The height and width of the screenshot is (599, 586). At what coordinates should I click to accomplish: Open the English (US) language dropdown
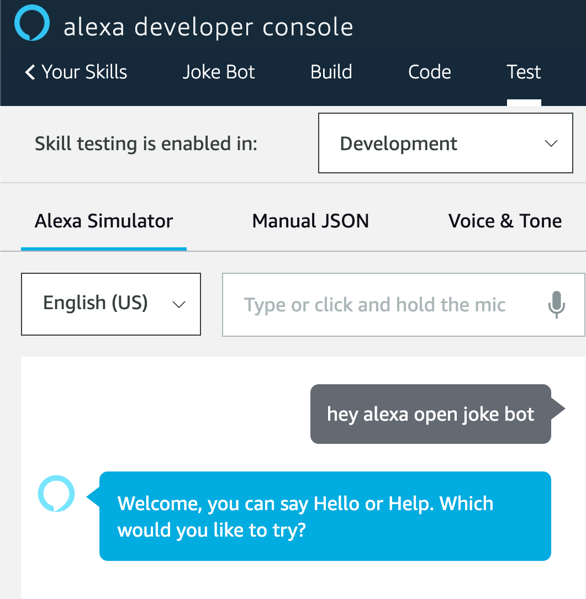click(110, 304)
